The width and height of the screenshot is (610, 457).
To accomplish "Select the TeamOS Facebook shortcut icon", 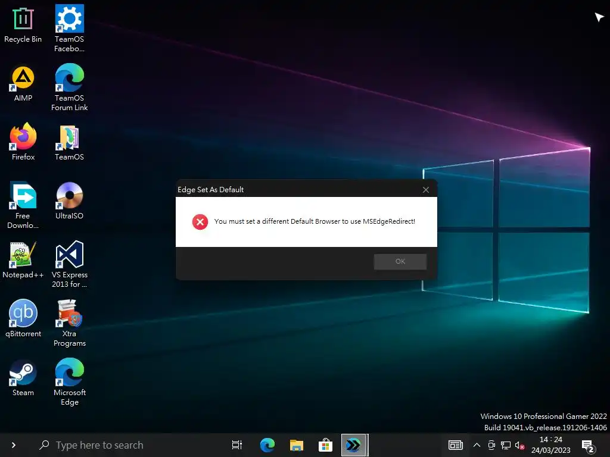I will point(69,28).
